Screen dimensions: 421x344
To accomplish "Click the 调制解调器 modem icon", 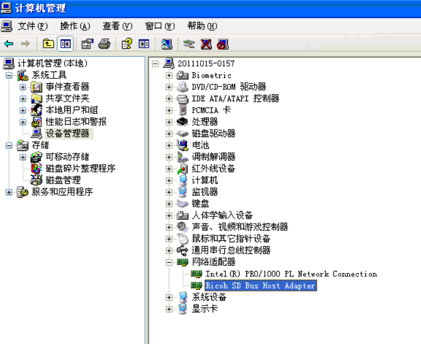I will click(183, 157).
